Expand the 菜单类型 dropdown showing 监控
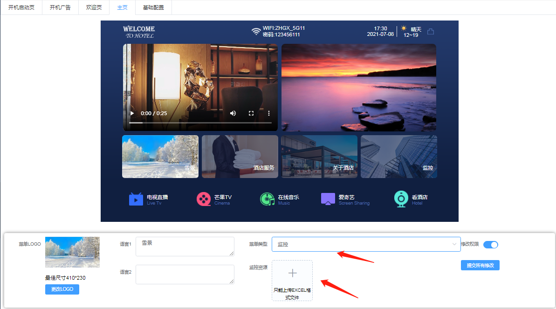Viewport: 556px width, 309px height. coord(366,244)
